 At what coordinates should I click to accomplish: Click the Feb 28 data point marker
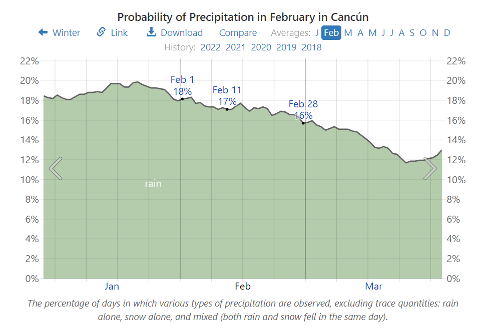(304, 123)
